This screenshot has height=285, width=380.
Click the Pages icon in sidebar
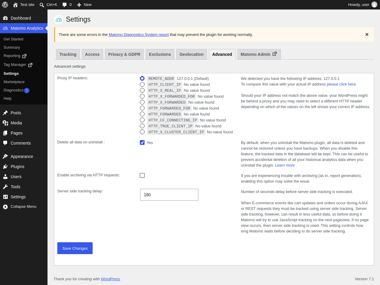coord(5,133)
